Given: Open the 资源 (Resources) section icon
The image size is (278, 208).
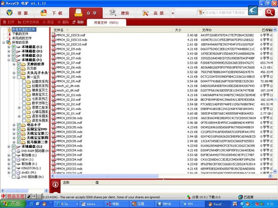Looking at the screenshot, I should point(10,13).
